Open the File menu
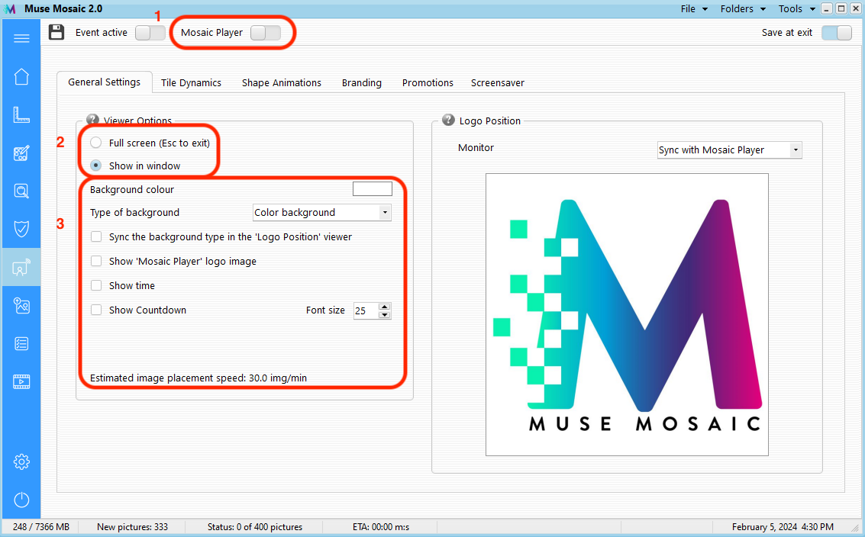This screenshot has width=865, height=537. coord(694,9)
